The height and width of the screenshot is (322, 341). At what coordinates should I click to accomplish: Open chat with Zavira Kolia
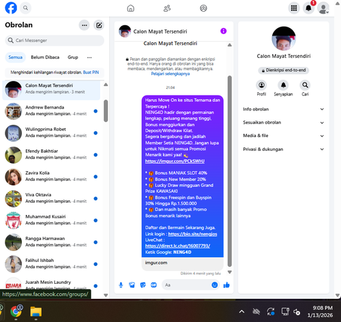(51, 177)
